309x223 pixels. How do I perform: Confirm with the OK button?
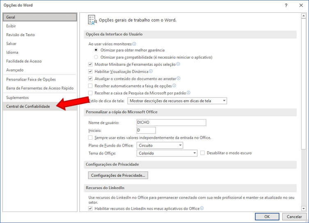pos(267,216)
